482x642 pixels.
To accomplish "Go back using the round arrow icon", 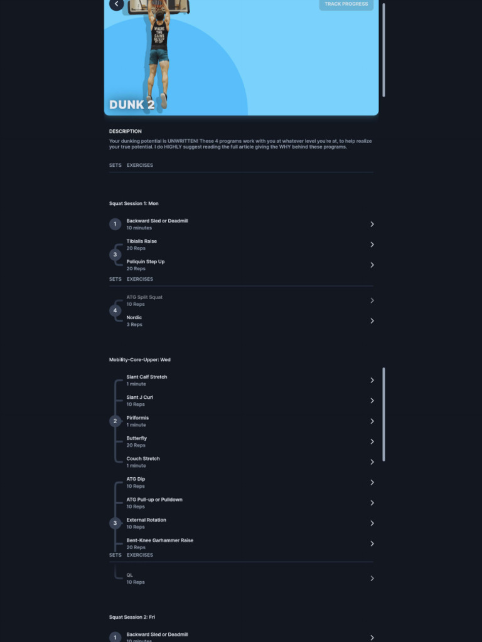I will tap(116, 4).
